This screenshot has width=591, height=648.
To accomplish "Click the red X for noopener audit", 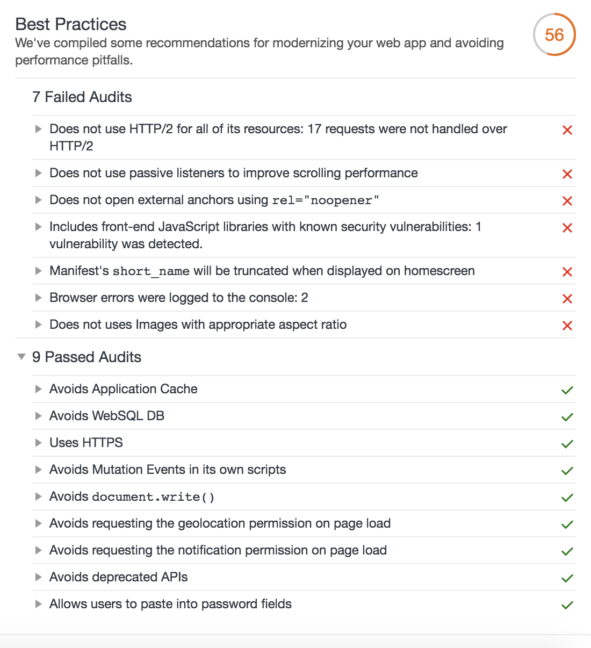I will pyautogui.click(x=567, y=201).
